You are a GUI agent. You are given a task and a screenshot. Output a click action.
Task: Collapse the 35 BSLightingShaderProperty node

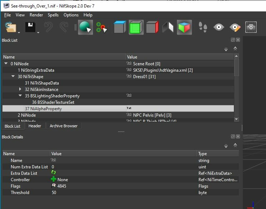point(20,96)
